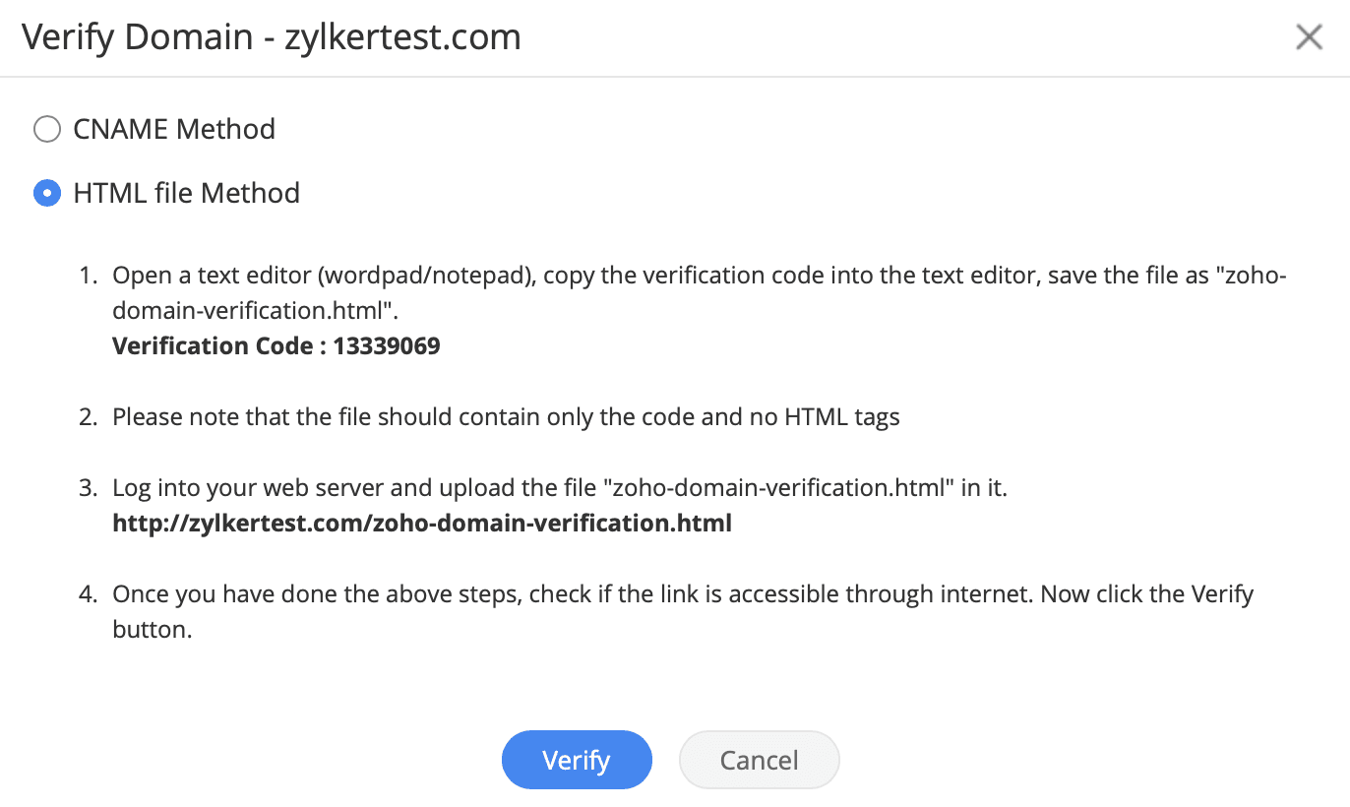Click the "HTML file Method" label text
1350x807 pixels.
[x=186, y=193]
